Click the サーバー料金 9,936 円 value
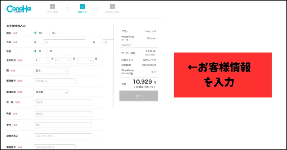 coord(151,51)
